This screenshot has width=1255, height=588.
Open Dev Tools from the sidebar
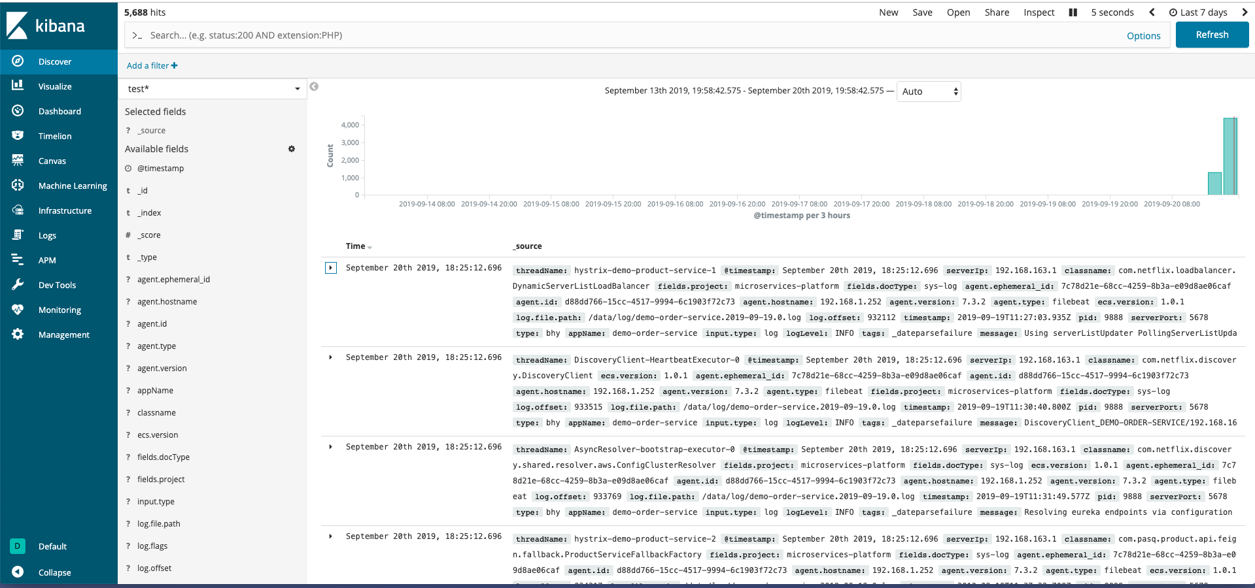click(x=57, y=284)
